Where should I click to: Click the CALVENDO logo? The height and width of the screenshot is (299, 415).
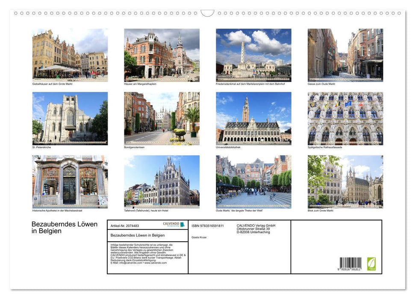[174, 224]
